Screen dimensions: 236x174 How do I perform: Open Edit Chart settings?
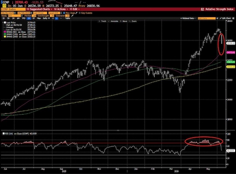[x=225, y=18]
